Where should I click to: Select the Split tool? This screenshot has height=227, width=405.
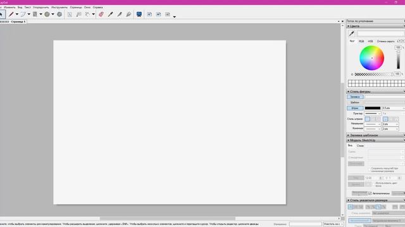pos(120,15)
